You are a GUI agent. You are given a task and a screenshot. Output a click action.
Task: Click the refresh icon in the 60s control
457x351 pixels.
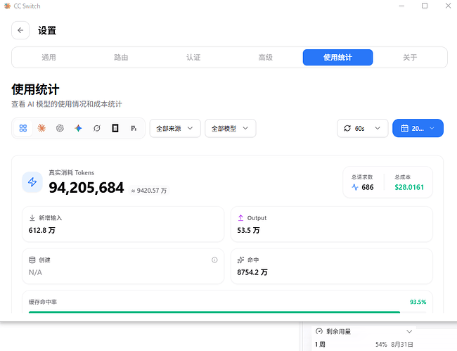click(x=347, y=128)
